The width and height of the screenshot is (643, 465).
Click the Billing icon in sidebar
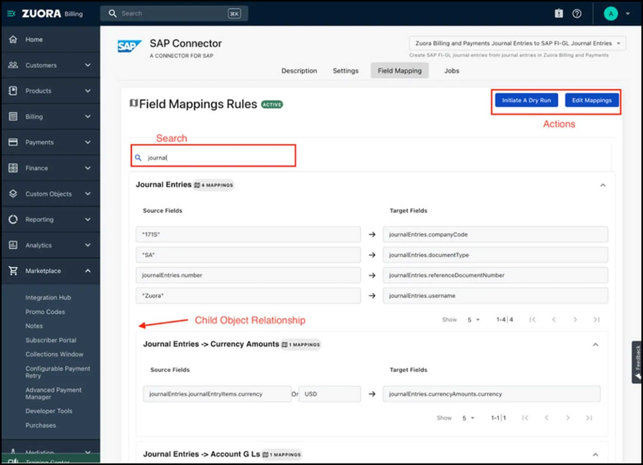pos(13,116)
